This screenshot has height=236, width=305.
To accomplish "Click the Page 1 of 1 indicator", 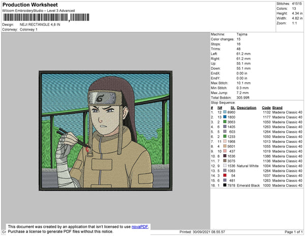I will click(293, 232).
